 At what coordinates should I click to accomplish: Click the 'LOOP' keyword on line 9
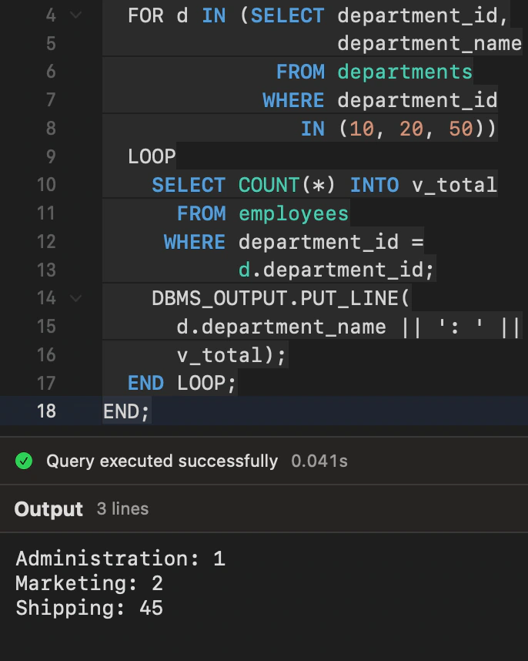[x=152, y=157]
